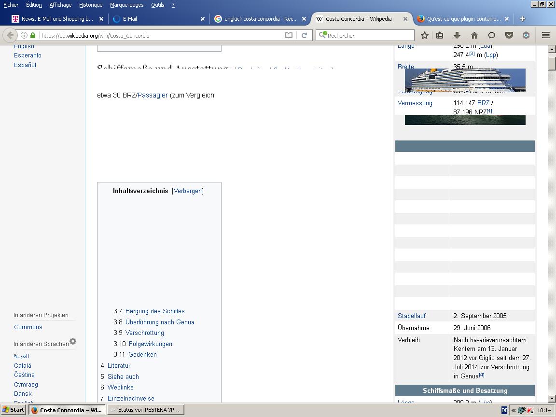Open the BRZ link in infobox
Viewport: 556px width, 417px height.
[x=483, y=103]
